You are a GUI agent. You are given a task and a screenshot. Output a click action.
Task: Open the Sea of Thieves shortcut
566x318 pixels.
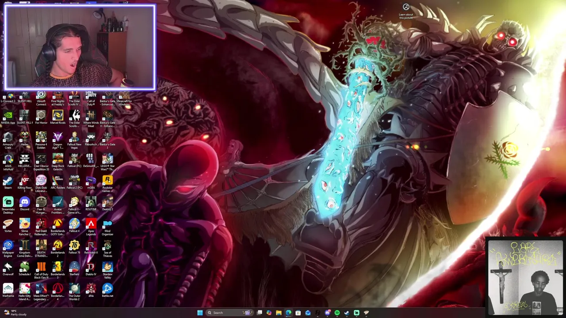(x=107, y=249)
